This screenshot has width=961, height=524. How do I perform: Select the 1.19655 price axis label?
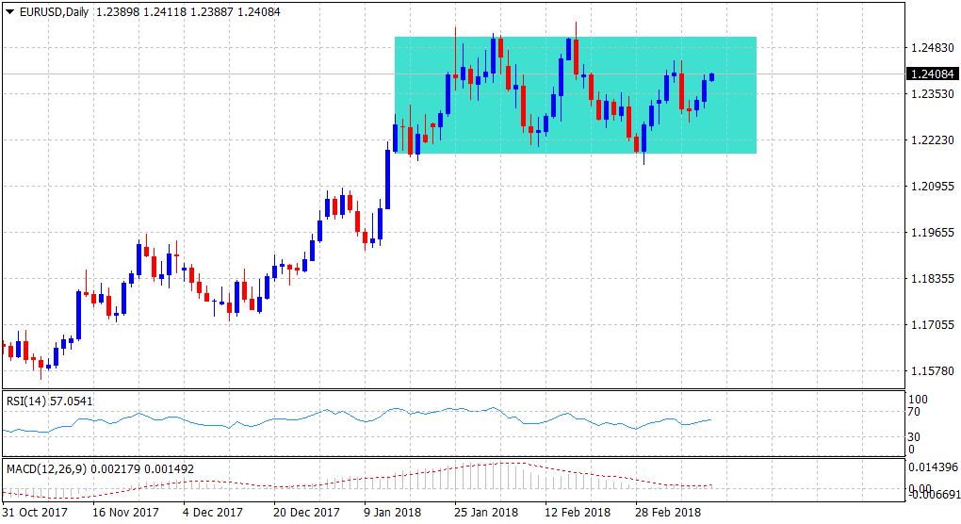pos(933,232)
